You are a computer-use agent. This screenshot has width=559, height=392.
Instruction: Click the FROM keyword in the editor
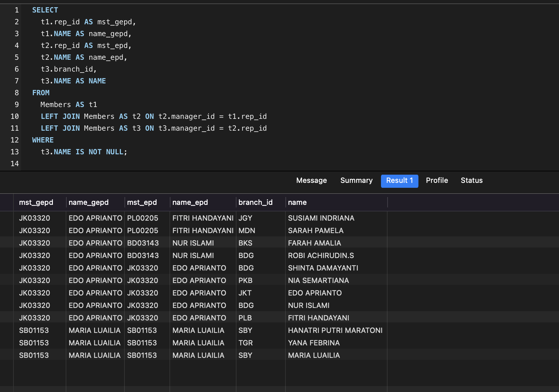click(41, 93)
